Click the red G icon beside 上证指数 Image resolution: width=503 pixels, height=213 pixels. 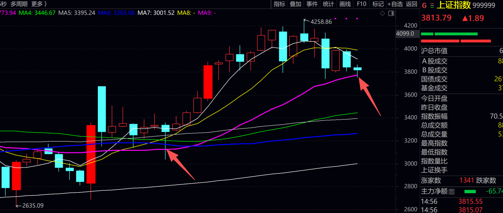point(424,6)
